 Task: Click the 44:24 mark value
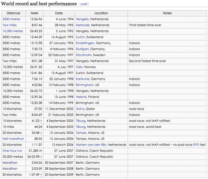point(38,127)
